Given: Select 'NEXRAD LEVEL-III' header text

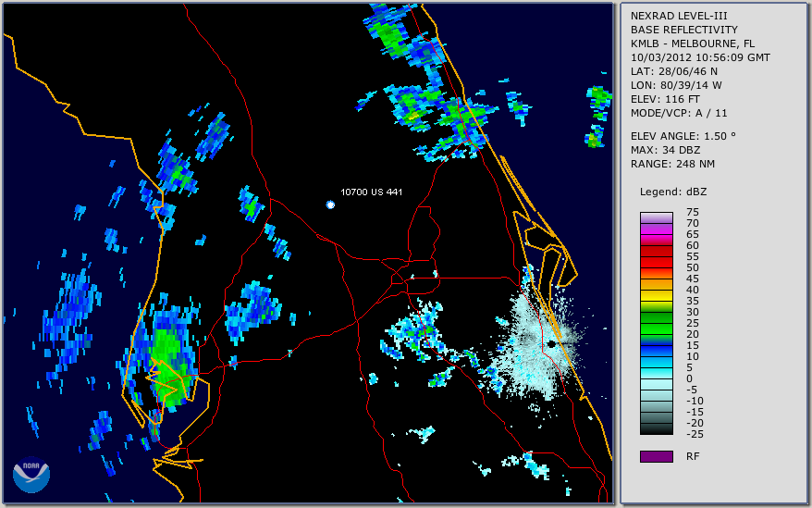Looking at the screenshot, I should (x=679, y=16).
